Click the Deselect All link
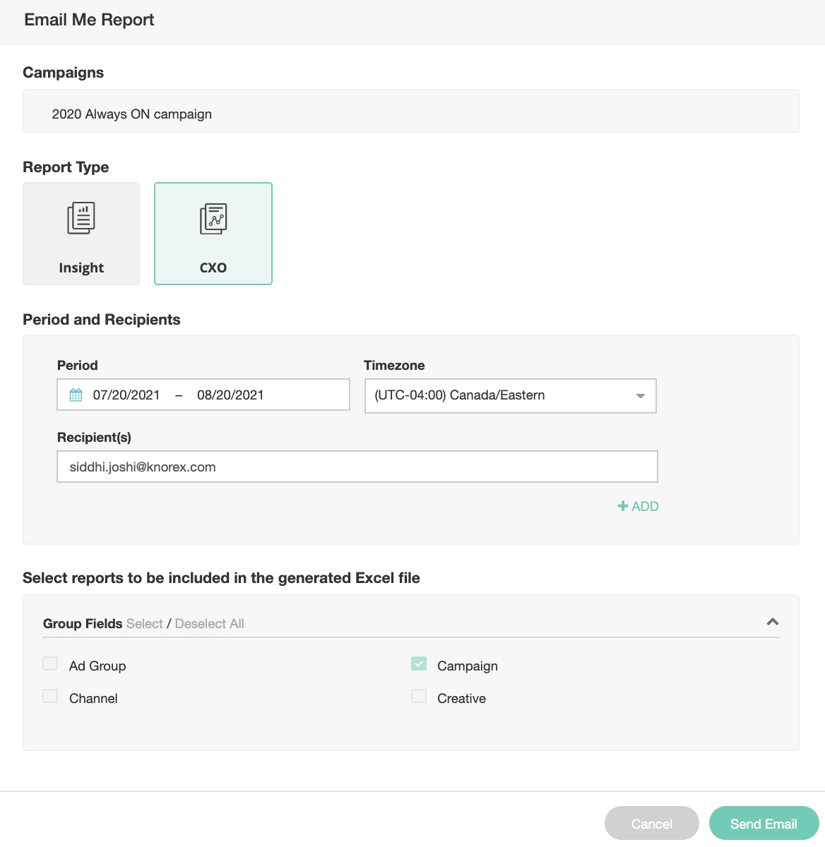Screen dimensions: 825x847 coord(209,624)
